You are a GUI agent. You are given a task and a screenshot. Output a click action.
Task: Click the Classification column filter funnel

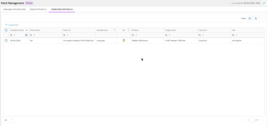114,30
